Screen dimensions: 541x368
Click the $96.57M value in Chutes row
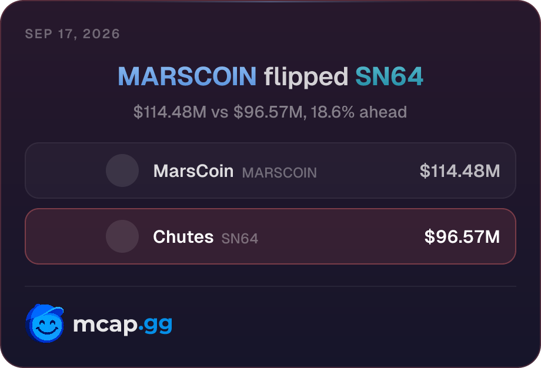[462, 236]
